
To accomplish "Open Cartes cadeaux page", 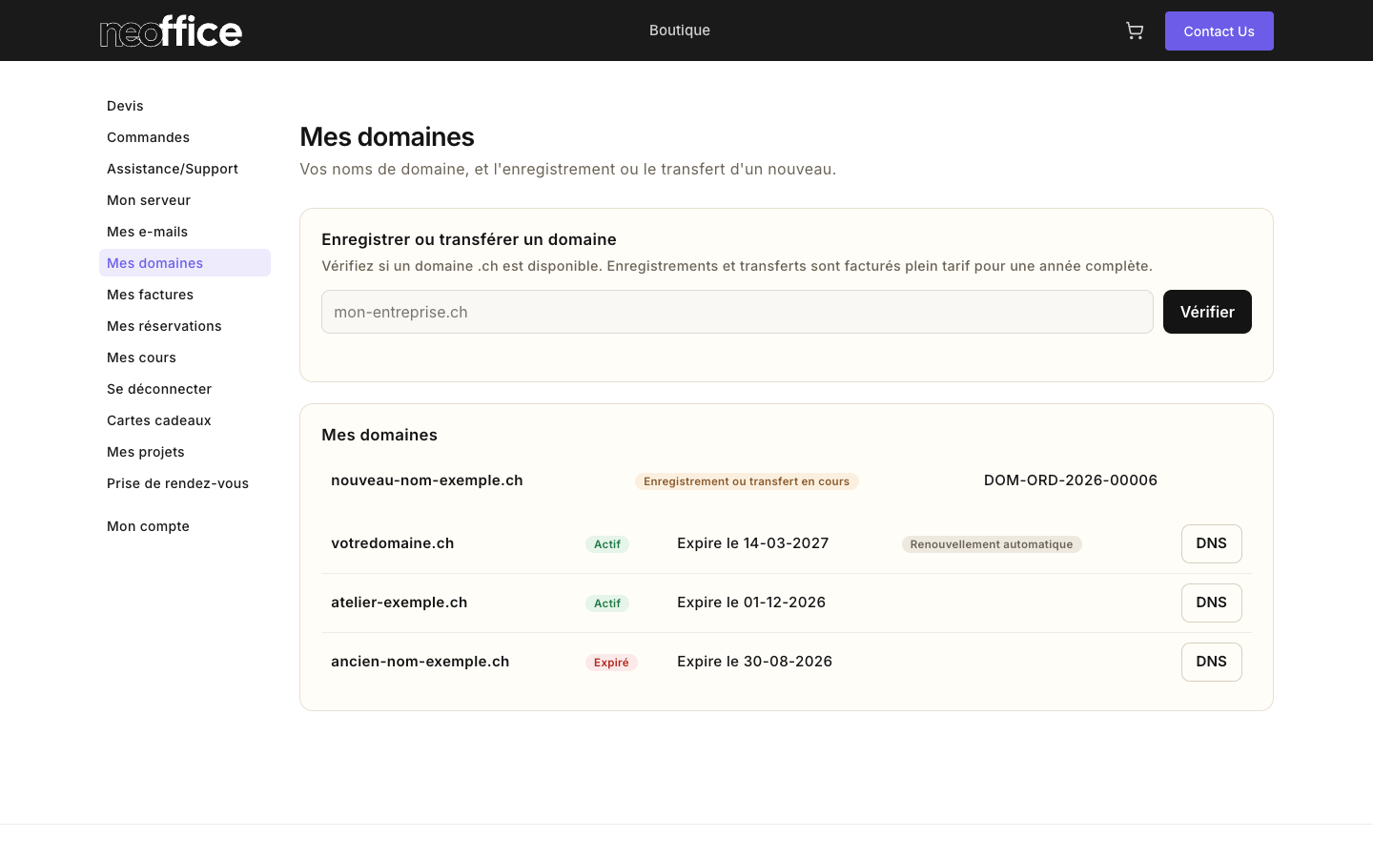I will tap(185, 420).
